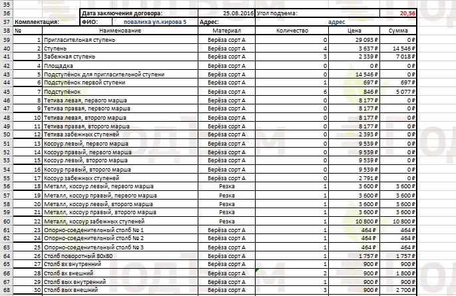The image size is (456, 296).
Task: Select 'Резка' material cell in row 56
Action: [x=226, y=186]
